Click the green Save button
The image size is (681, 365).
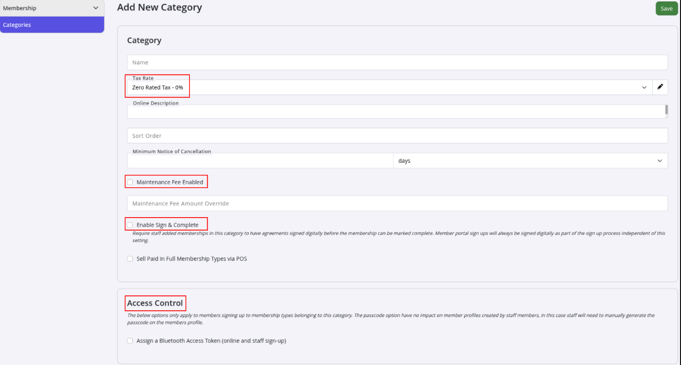pos(667,9)
